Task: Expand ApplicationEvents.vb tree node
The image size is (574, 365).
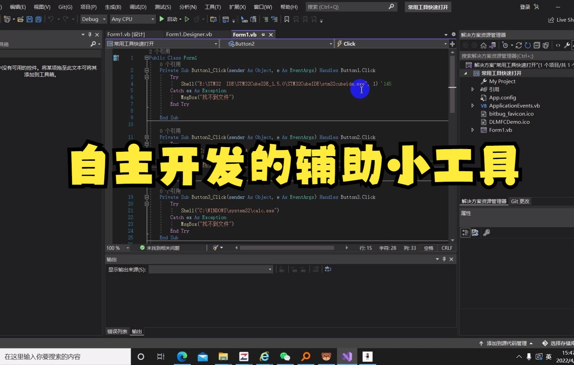Action: (473, 105)
